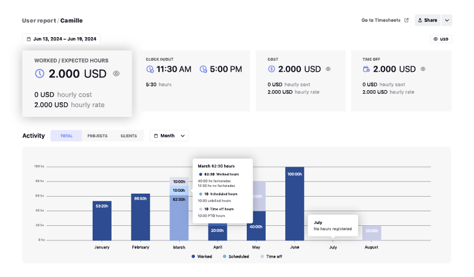Screen dimensions: 474x277
Task: Switch to the Projects activity tab
Action: pos(97,136)
